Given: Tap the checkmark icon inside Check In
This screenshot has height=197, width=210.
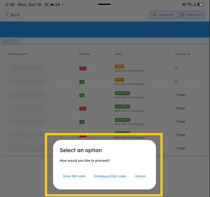Looking at the screenshot, I should coord(155,15).
